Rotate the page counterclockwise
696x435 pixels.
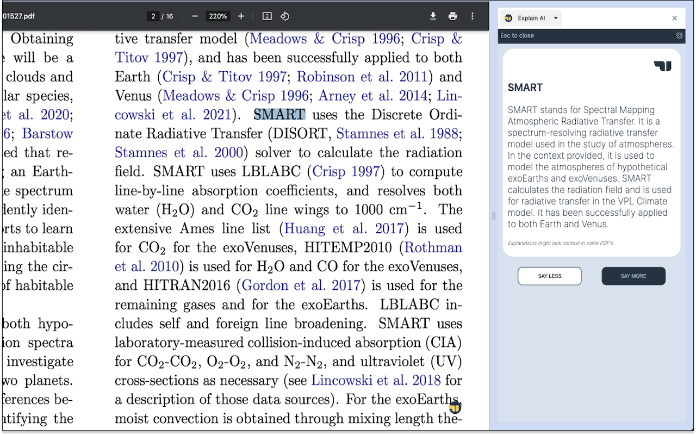click(285, 16)
